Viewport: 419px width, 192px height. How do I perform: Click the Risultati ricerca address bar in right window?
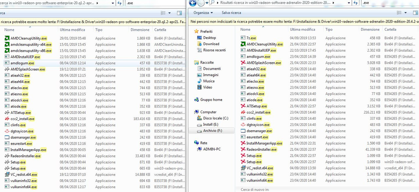(280, 3)
